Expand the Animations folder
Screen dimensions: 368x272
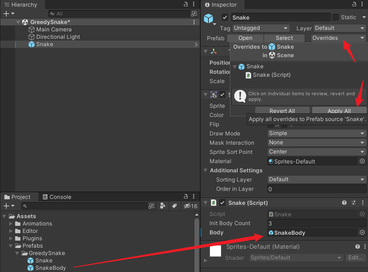pyautogui.click(x=11, y=224)
